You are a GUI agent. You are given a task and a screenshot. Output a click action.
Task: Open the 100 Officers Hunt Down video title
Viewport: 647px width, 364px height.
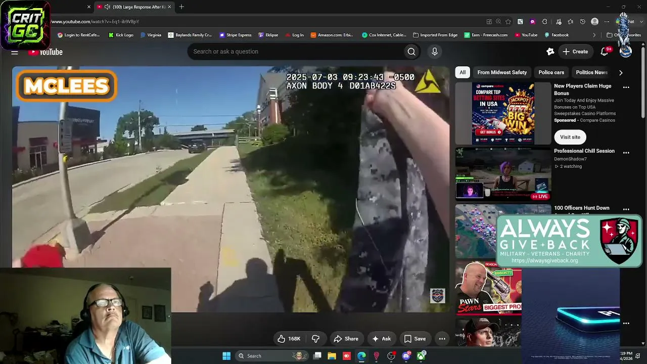[x=582, y=208]
